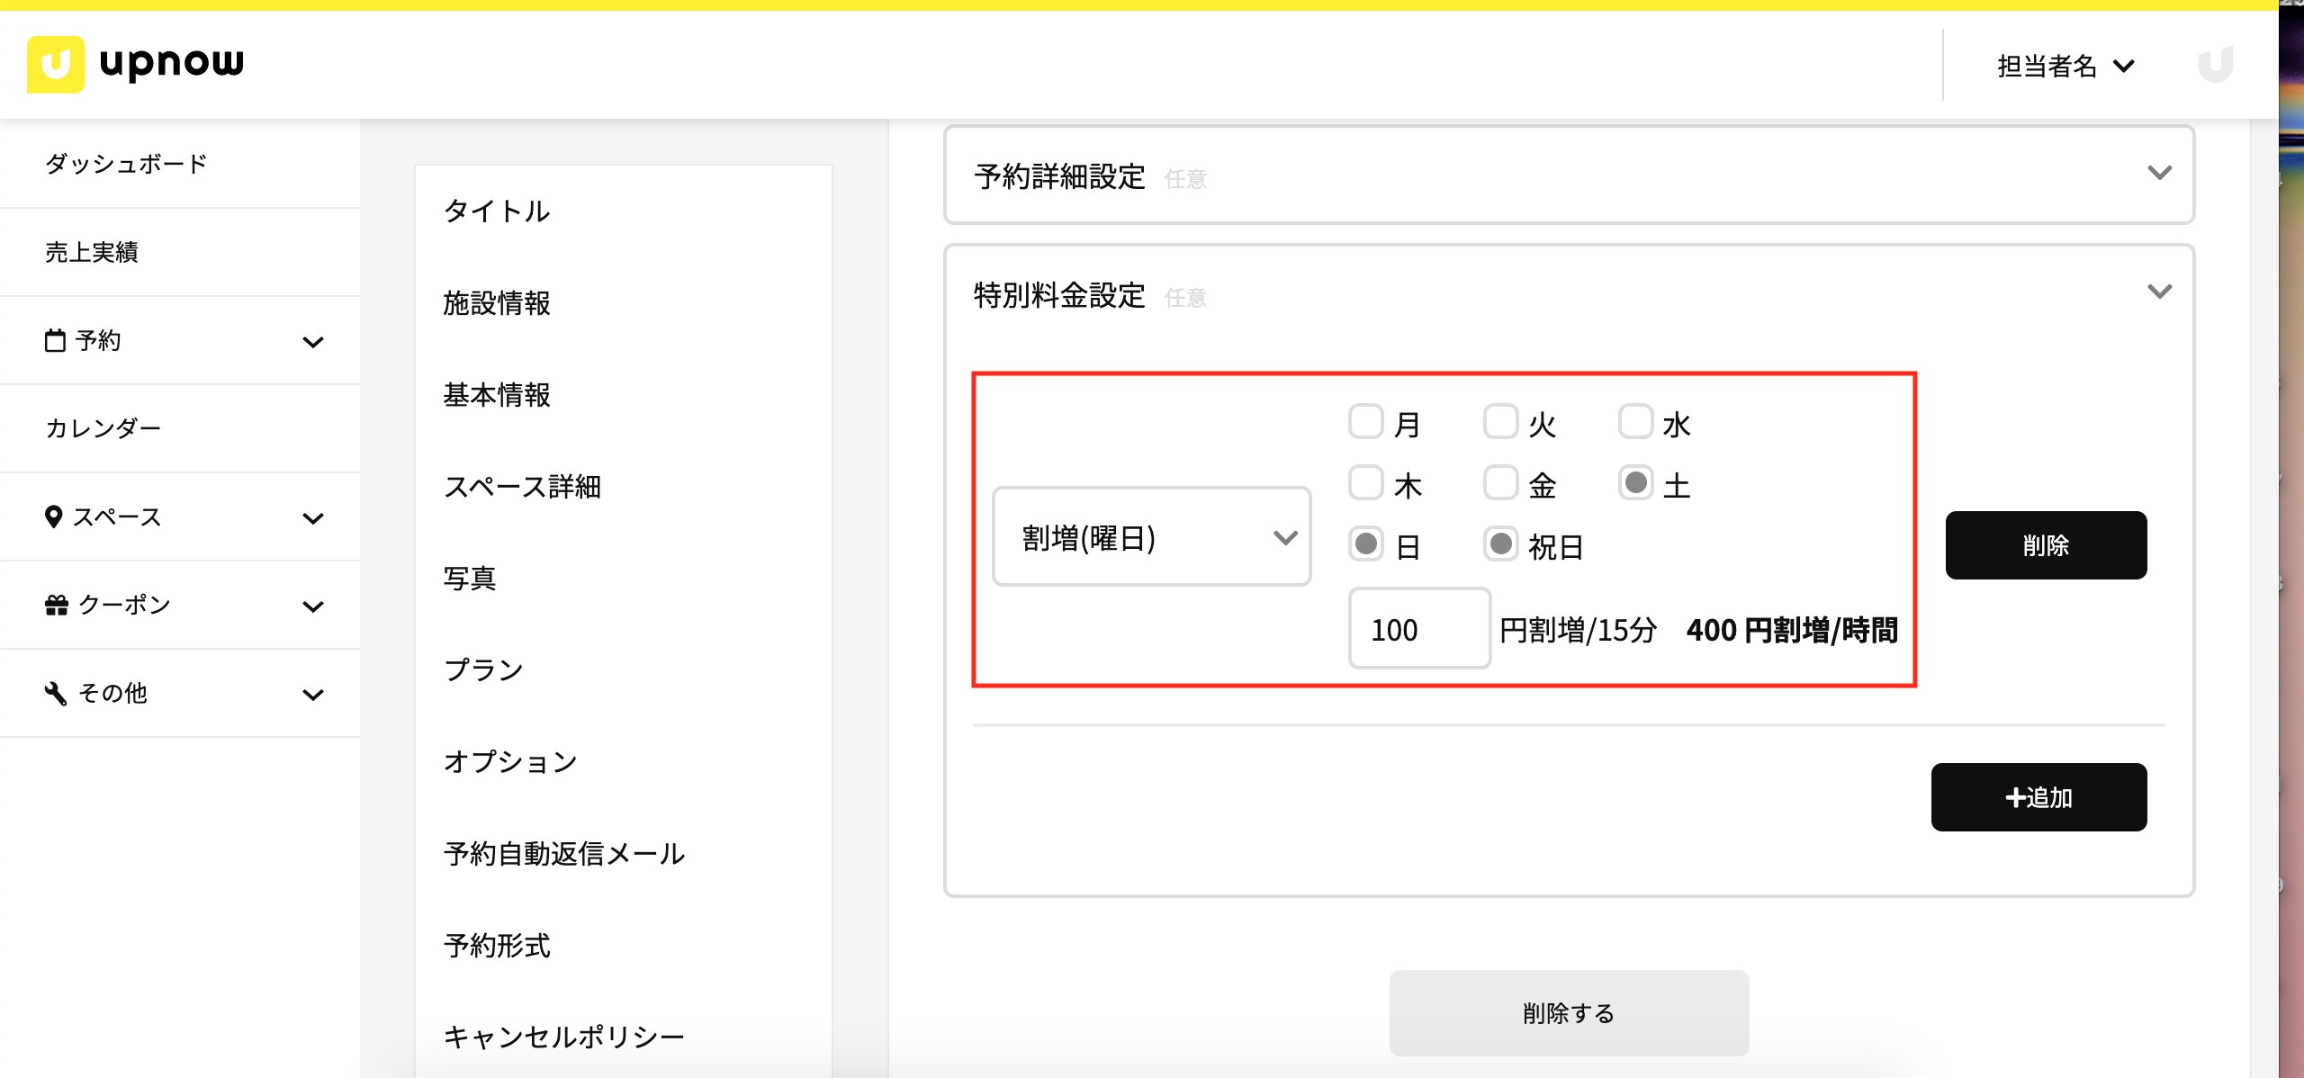2304x1078 pixels.
Task: Expand the 予約 sidebar chevron
Action: click(313, 342)
